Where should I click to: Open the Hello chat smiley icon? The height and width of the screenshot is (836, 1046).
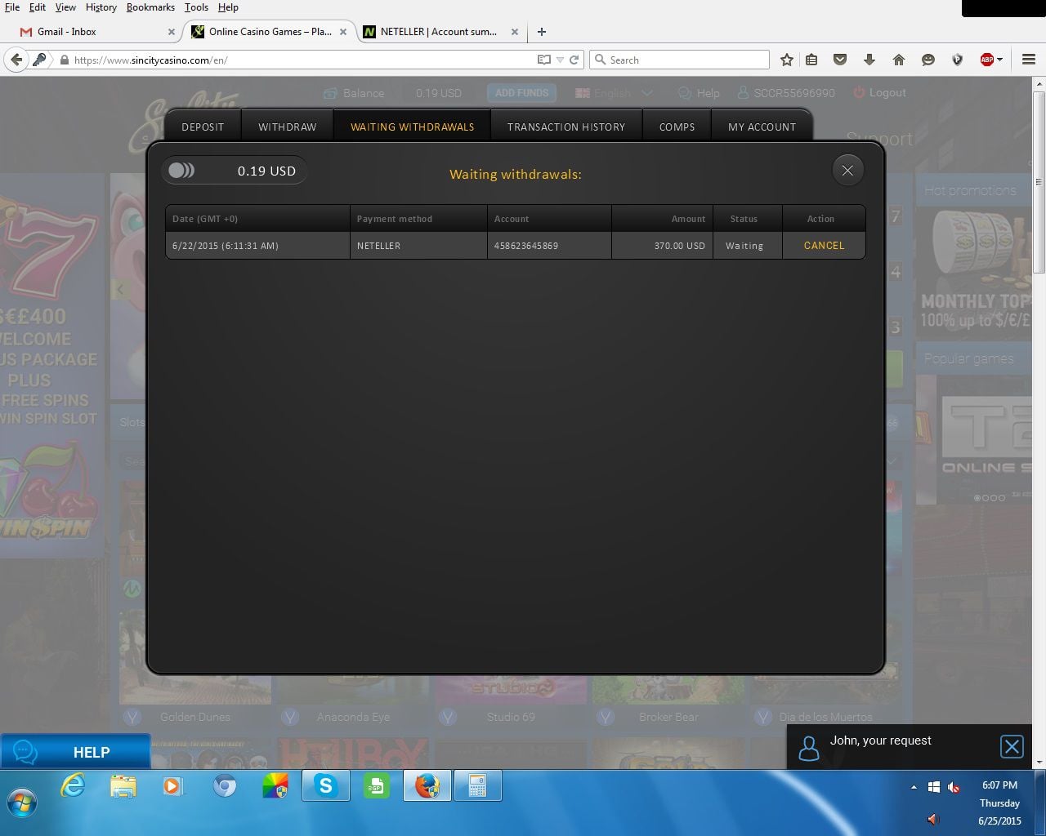(x=928, y=60)
